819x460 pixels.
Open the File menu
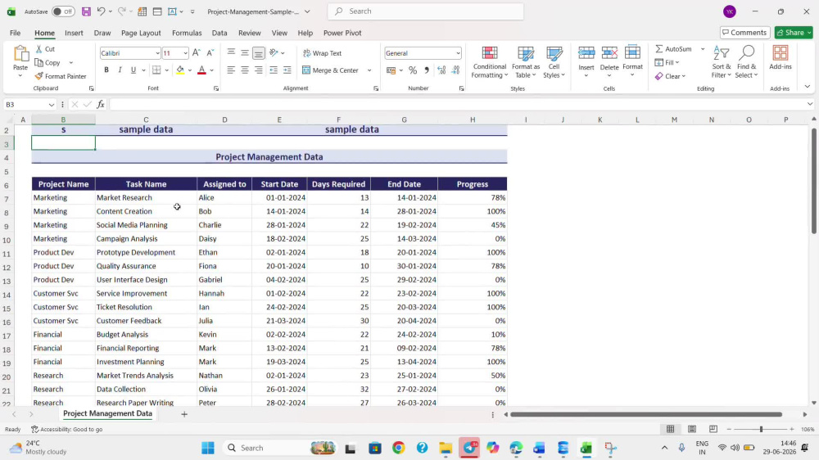(15, 33)
